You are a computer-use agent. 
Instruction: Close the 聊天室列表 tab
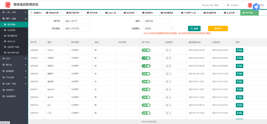coord(81,13)
